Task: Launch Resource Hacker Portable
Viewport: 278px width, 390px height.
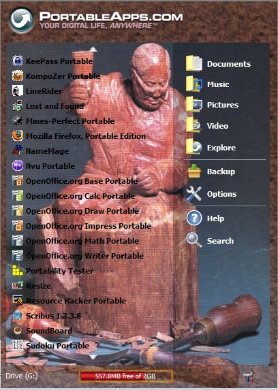Action: click(x=76, y=301)
